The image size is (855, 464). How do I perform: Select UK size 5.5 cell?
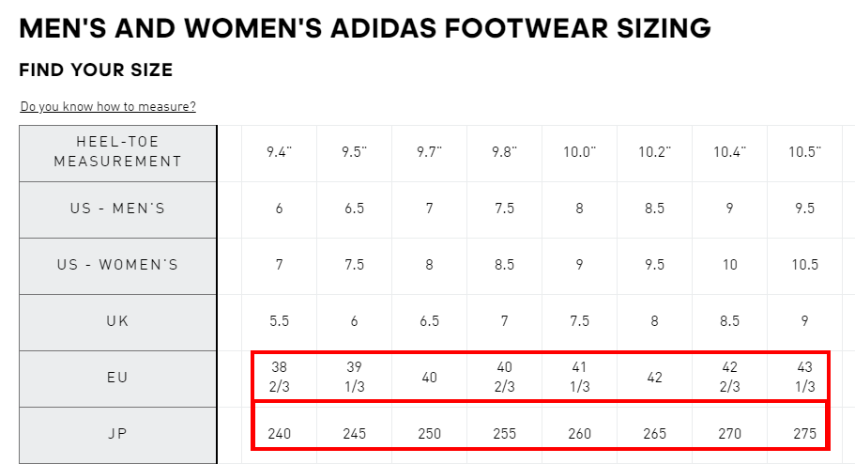(x=280, y=321)
